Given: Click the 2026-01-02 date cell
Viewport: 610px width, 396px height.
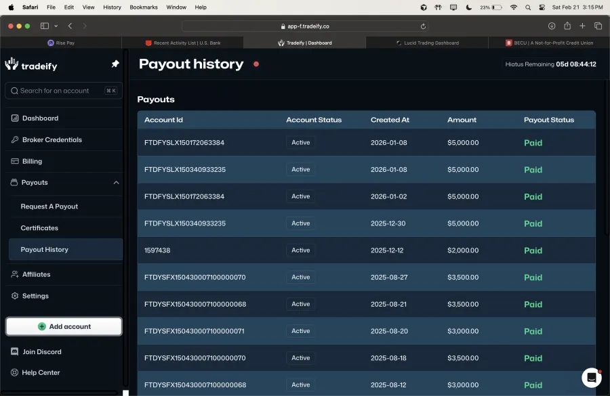Looking at the screenshot, I should tap(388, 196).
